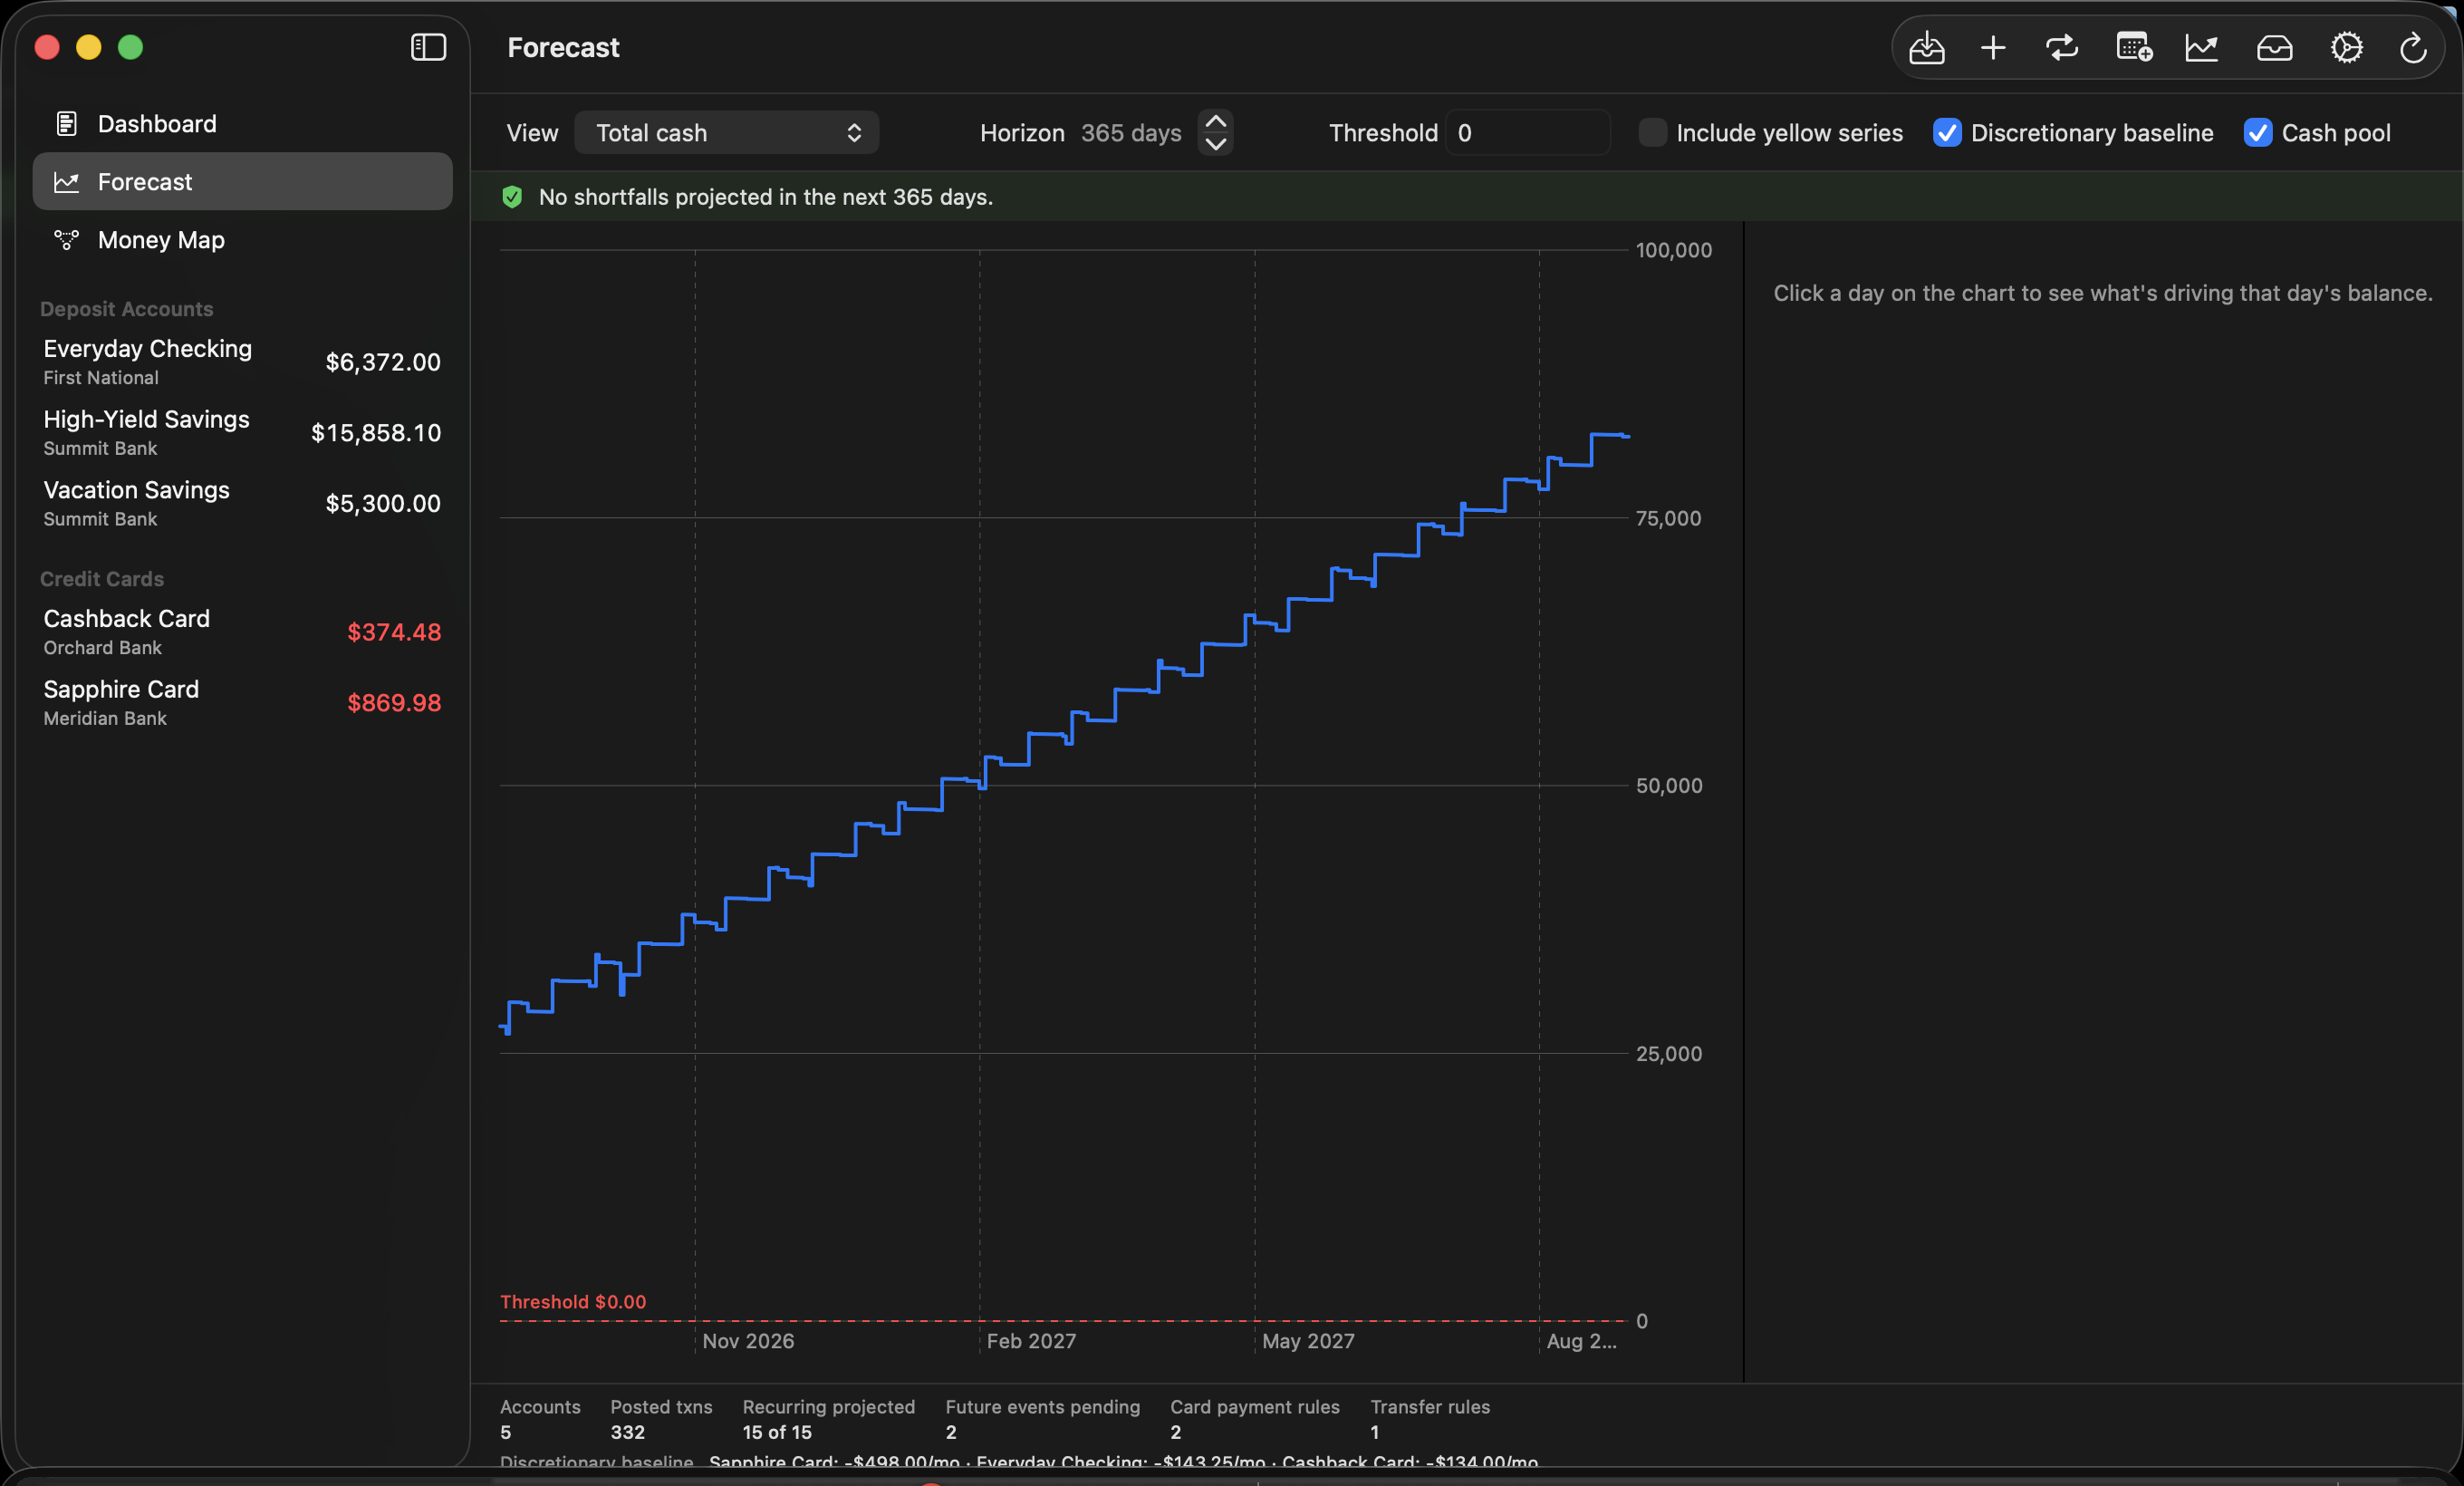The image size is (2464, 1486).
Task: Click the green shield check status icon
Action: coord(512,197)
